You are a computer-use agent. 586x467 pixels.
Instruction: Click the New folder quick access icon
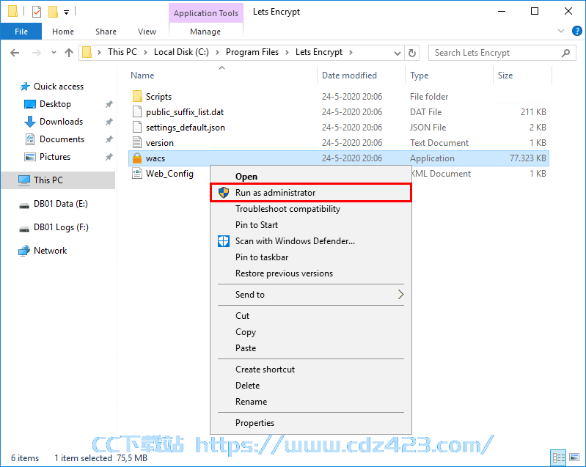click(53, 12)
